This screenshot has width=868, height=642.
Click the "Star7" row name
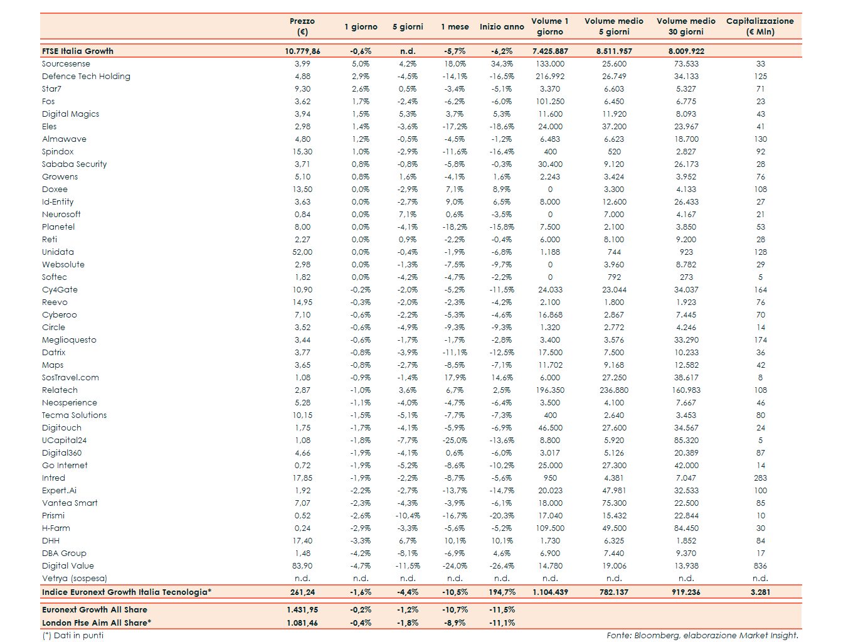[x=51, y=88]
